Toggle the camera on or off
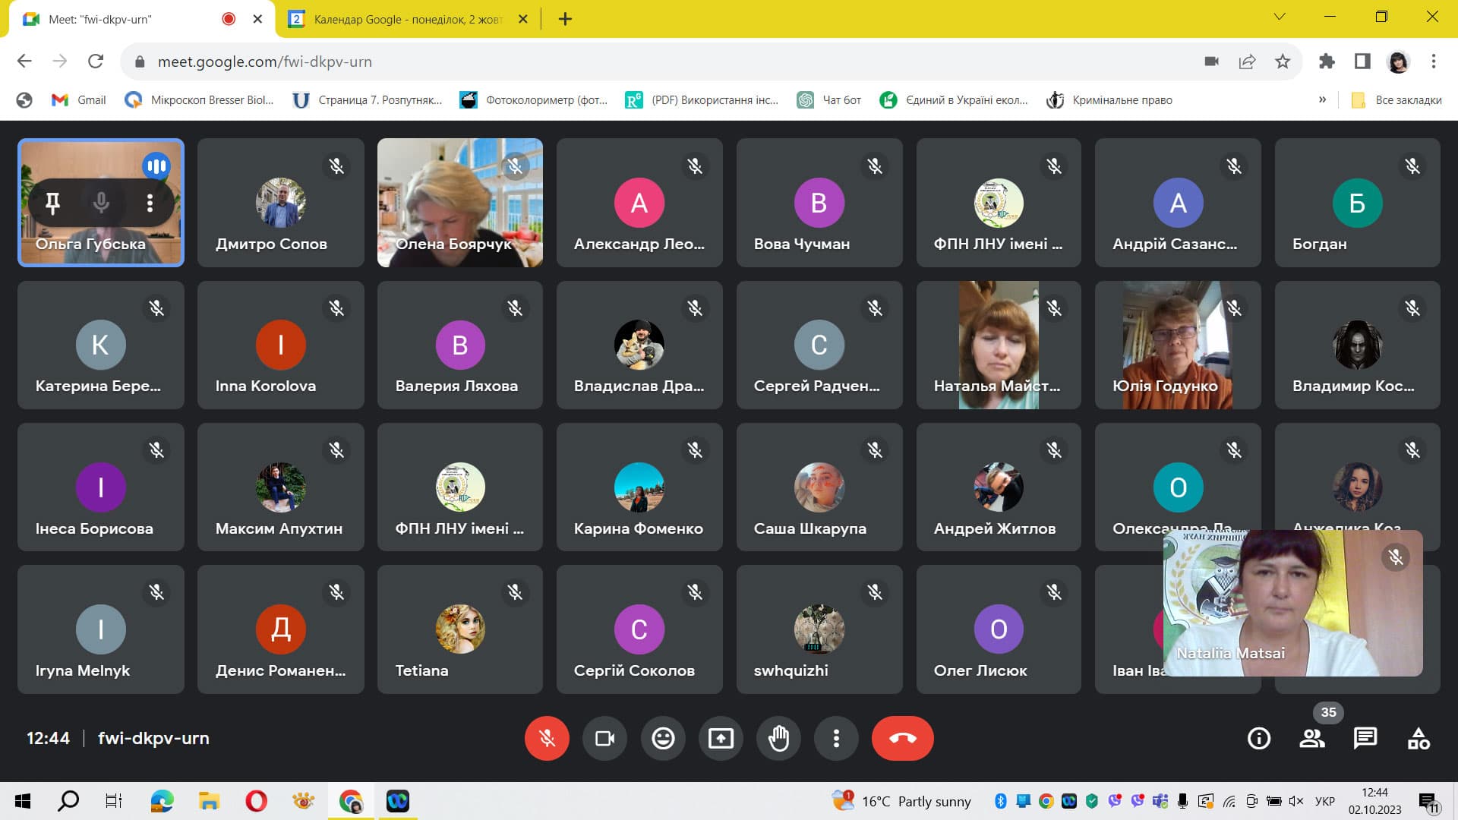This screenshot has width=1458, height=820. coord(604,738)
